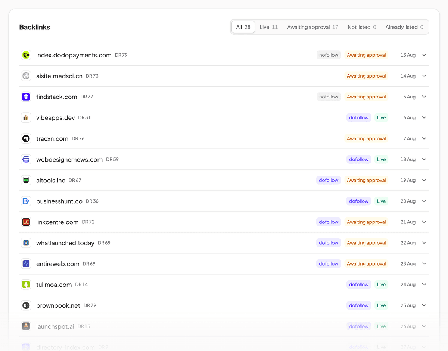Click the aisite.medsci.cn globe favicon

click(26, 76)
